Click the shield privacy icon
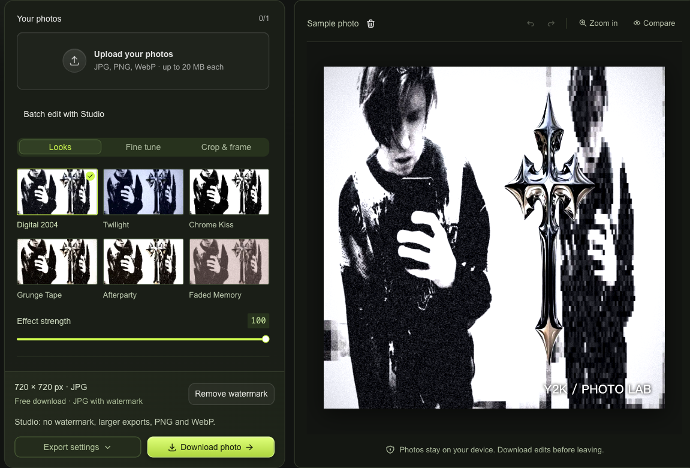This screenshot has height=468, width=690. [390, 449]
